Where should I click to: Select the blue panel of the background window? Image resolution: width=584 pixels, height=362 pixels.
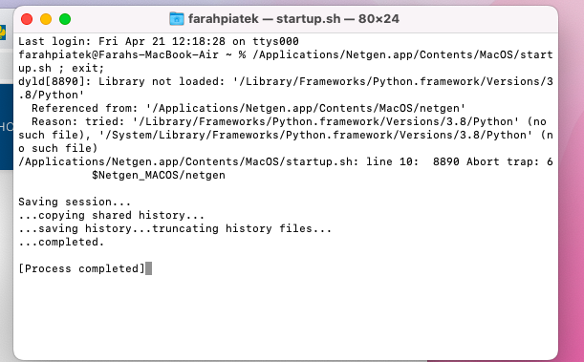coord(7,127)
